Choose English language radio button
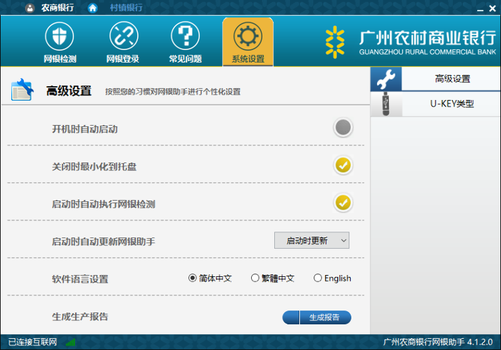Screen dimensions: 501x350 318,278
